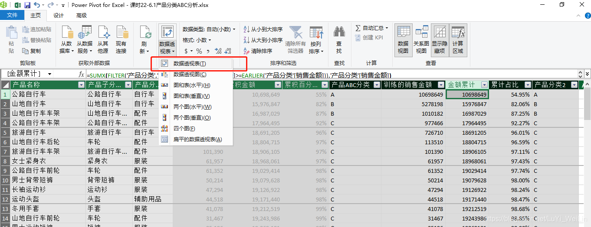Select the 主页 home tab

(x=36, y=15)
